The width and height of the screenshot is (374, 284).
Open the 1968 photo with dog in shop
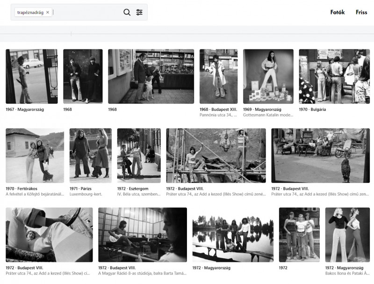click(x=151, y=76)
